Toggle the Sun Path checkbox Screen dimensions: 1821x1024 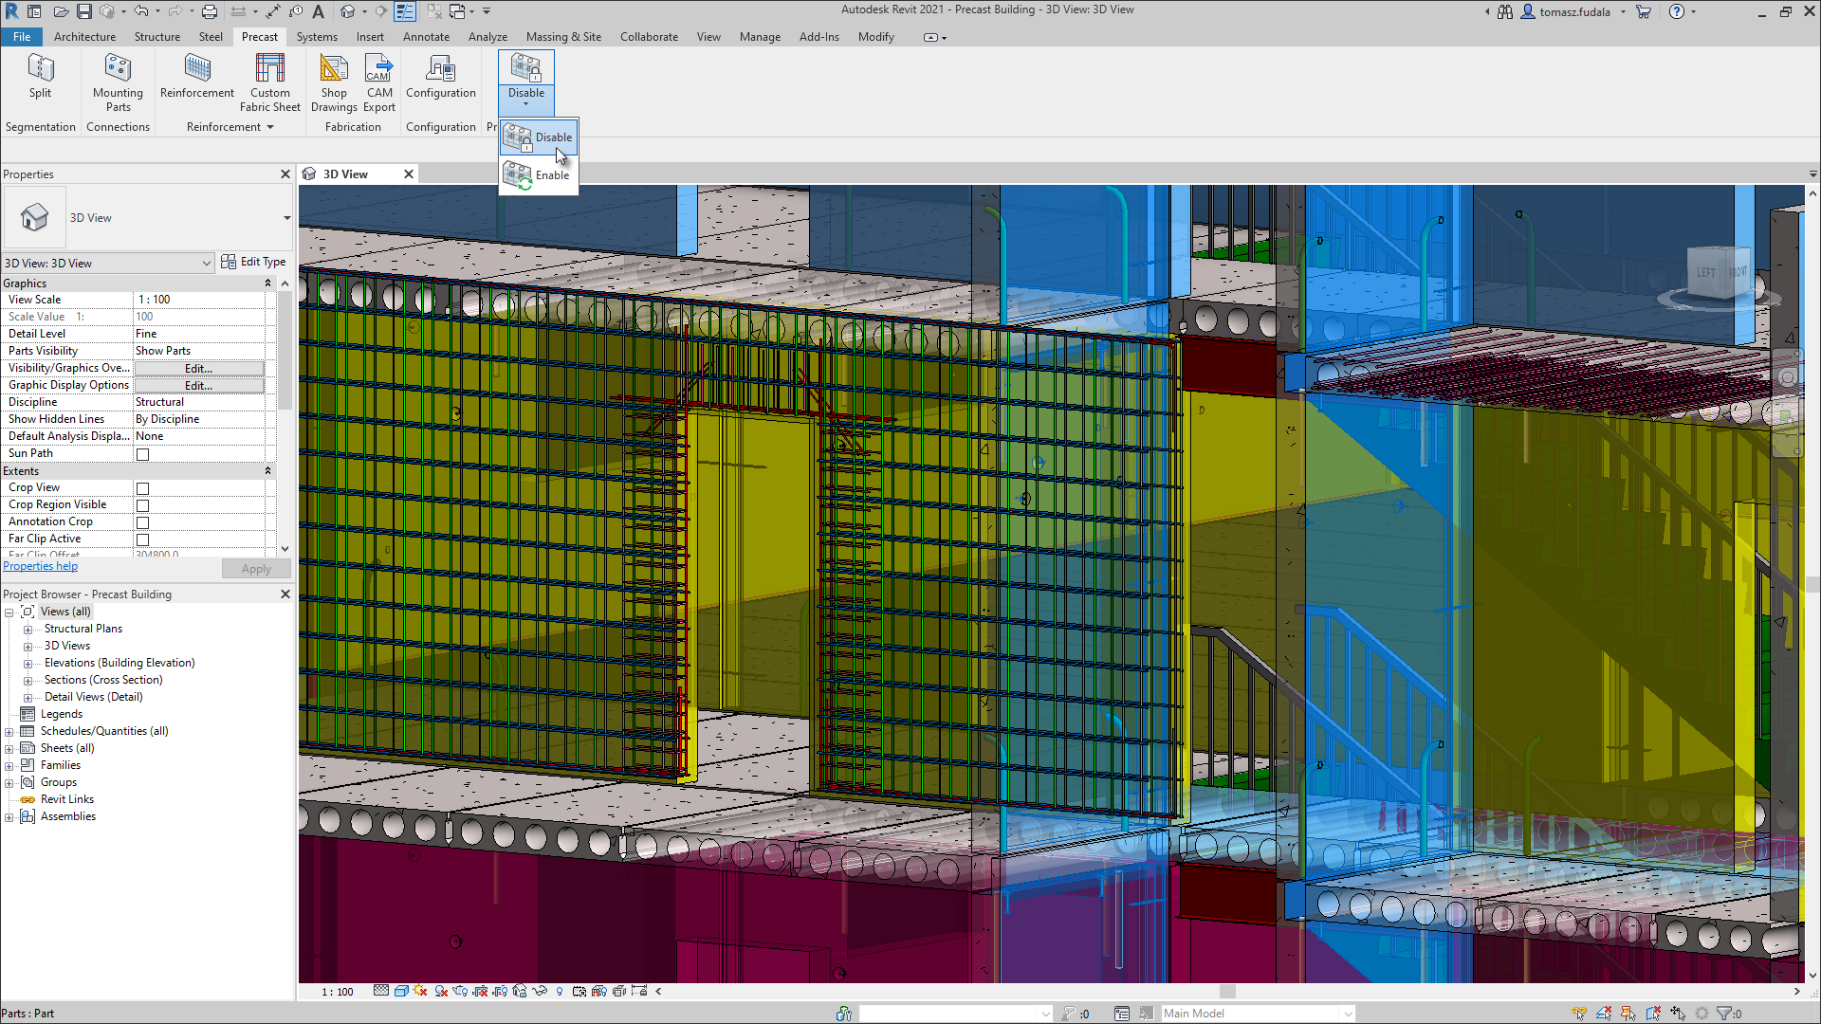tap(142, 454)
